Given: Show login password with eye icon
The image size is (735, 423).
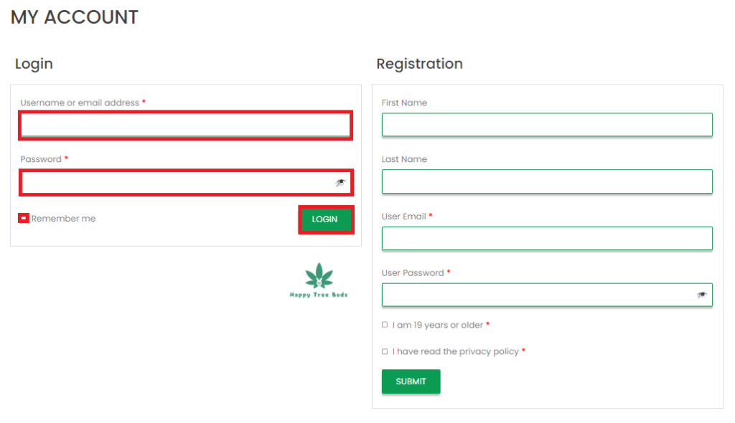Looking at the screenshot, I should 340,183.
